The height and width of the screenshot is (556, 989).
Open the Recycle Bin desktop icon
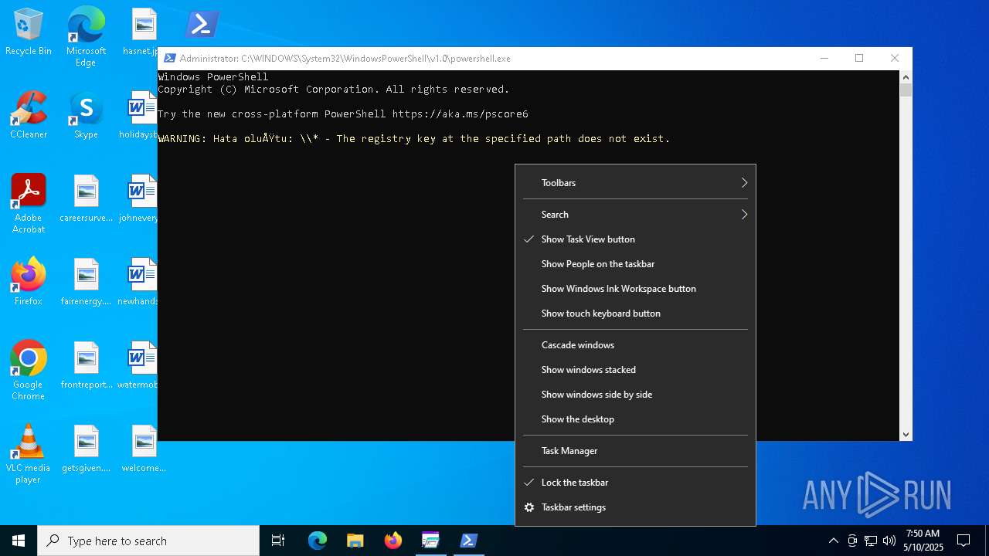29,32
